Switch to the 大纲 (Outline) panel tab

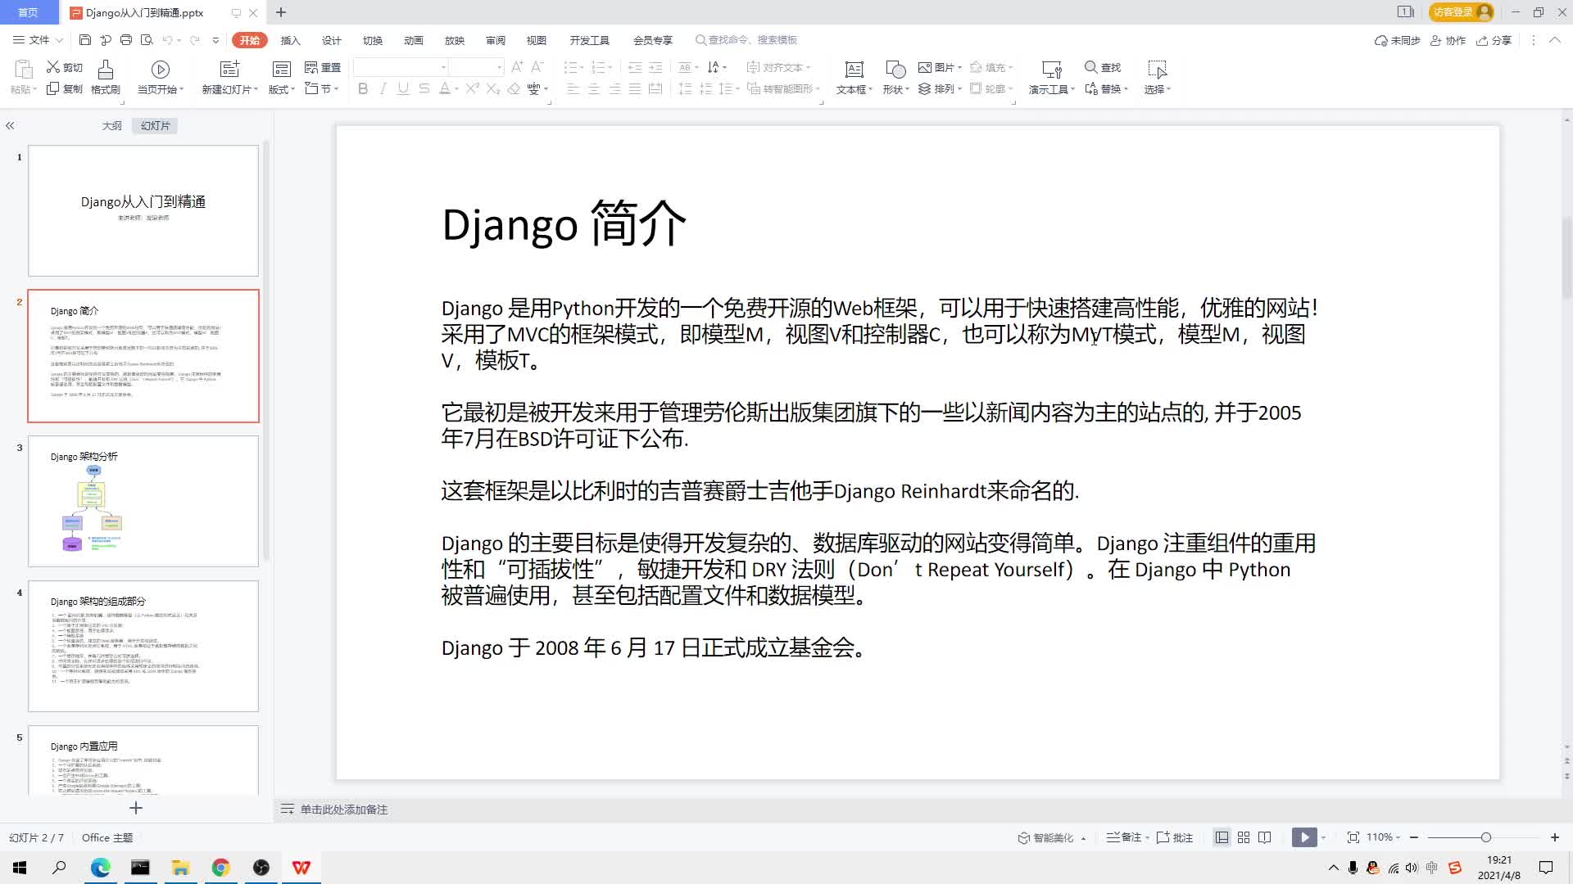111,125
